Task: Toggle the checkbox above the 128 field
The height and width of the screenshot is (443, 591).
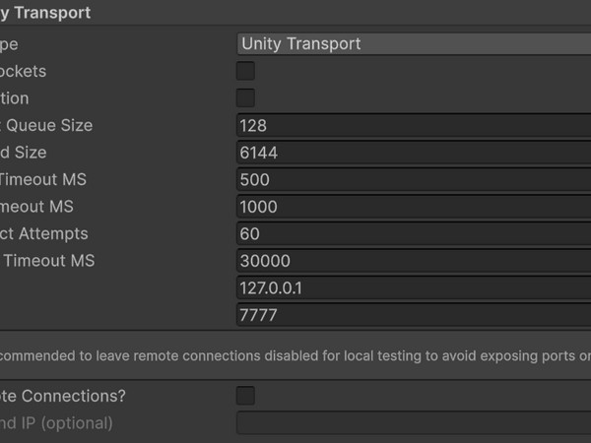Action: point(245,98)
